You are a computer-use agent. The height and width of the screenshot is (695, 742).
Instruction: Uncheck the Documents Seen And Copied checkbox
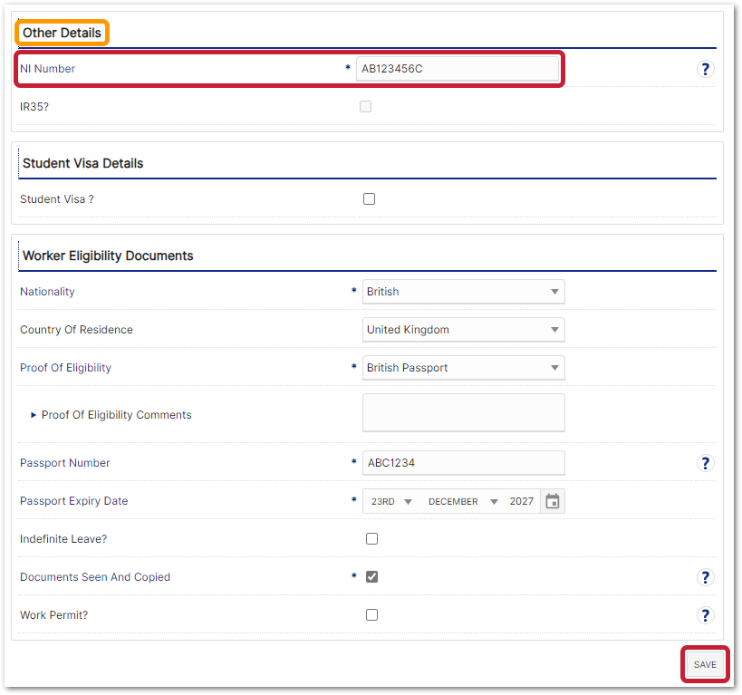click(371, 577)
